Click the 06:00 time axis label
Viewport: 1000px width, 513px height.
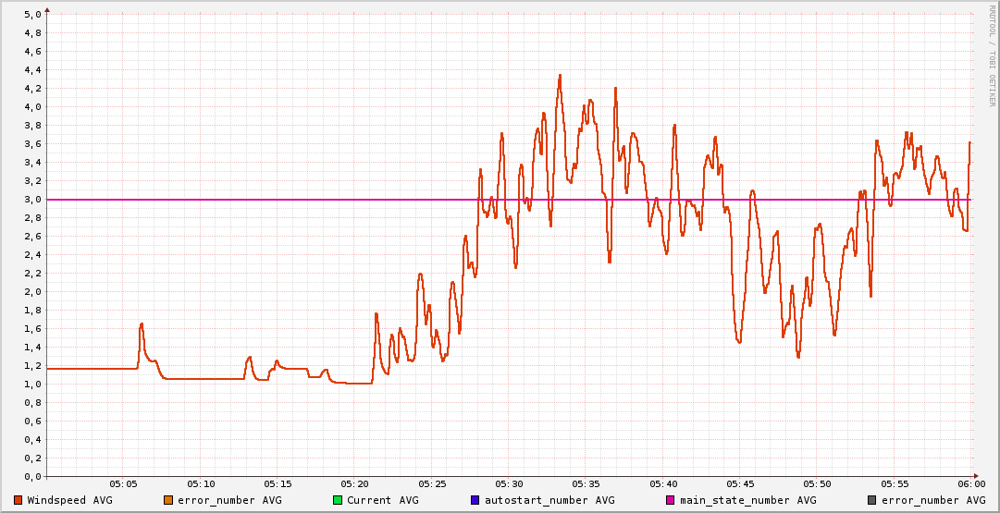[x=971, y=483]
